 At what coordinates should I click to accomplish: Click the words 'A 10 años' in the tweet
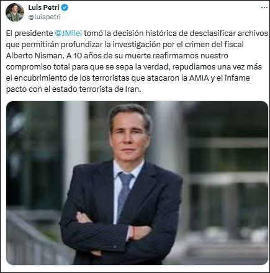pyautogui.click(x=83, y=56)
